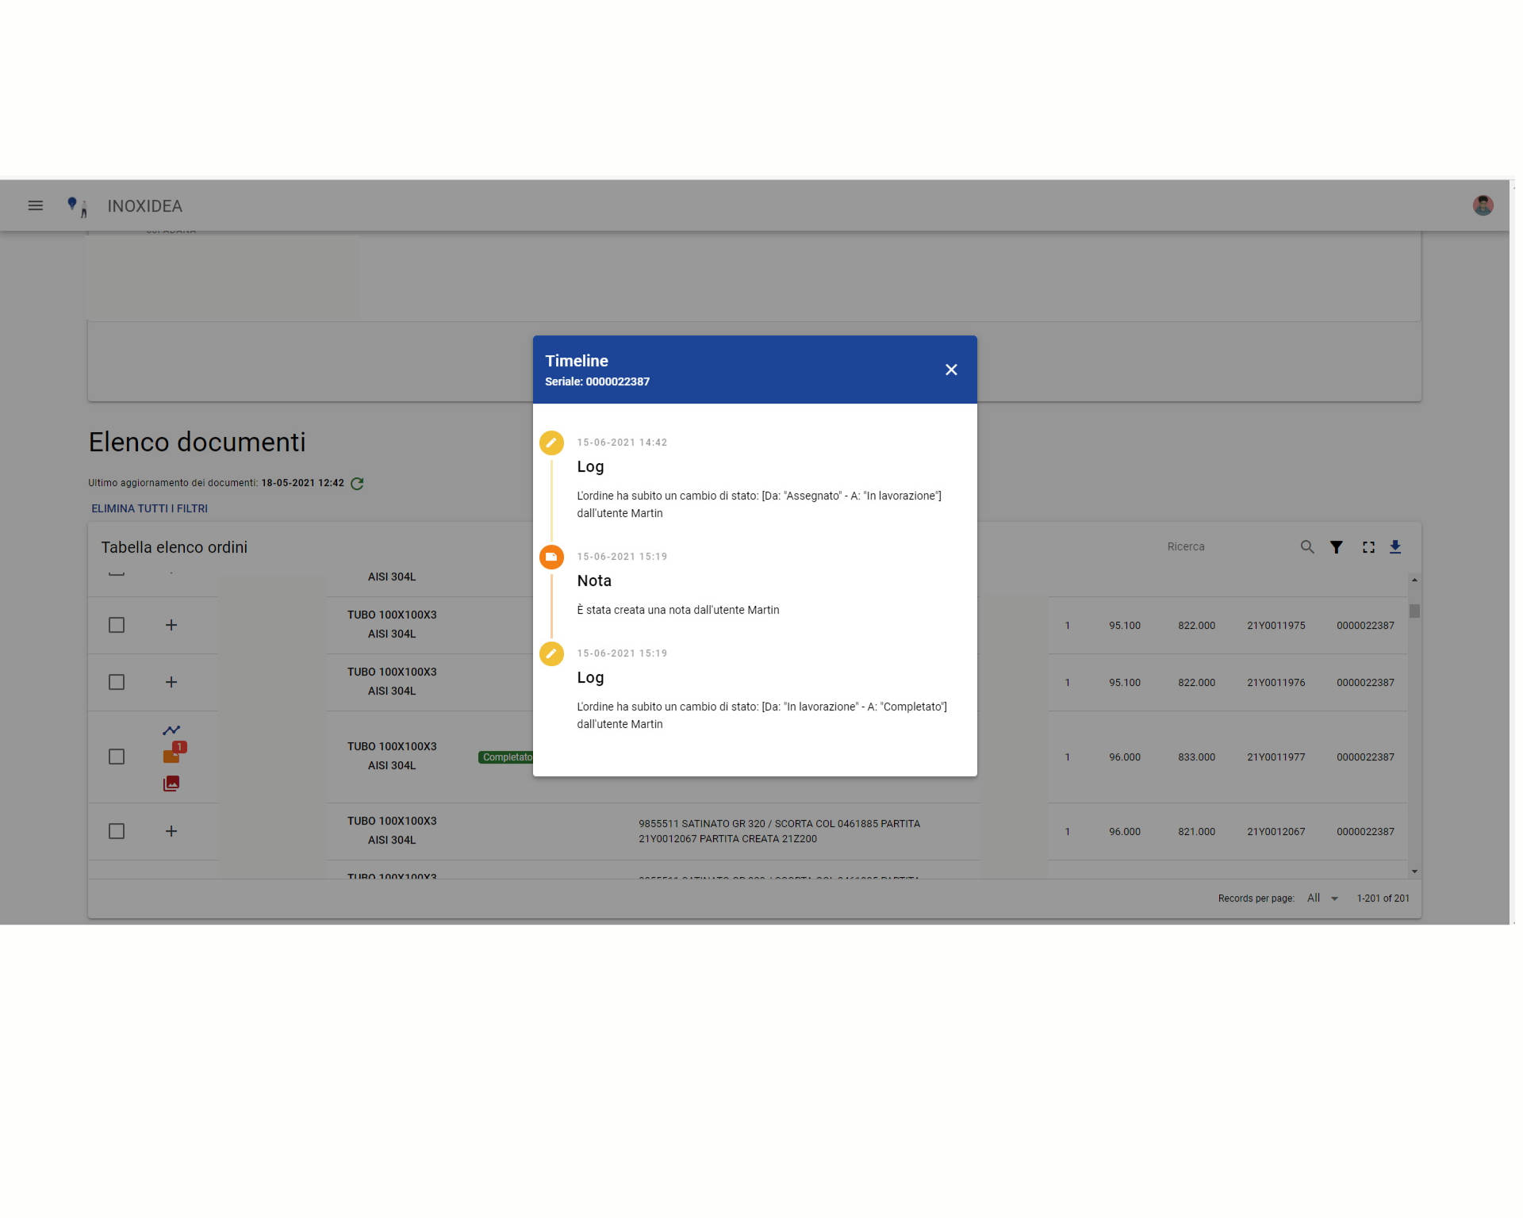Image resolution: width=1523 pixels, height=1218 pixels.
Task: Open timeline chart icon for row 21Y0011977
Action: point(171,730)
